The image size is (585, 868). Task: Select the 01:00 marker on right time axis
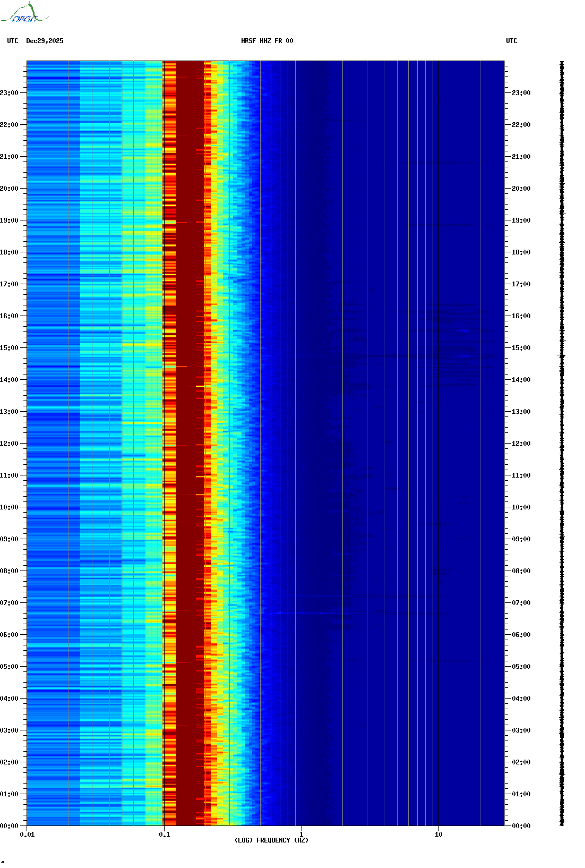tap(521, 794)
